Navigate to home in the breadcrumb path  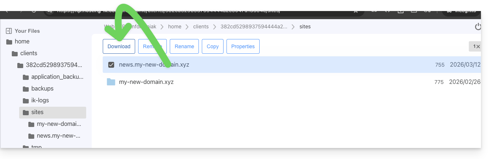click(175, 26)
